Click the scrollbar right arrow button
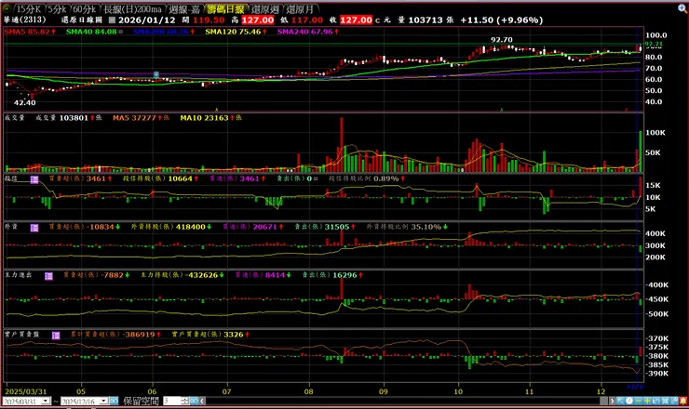 [x=612, y=402]
